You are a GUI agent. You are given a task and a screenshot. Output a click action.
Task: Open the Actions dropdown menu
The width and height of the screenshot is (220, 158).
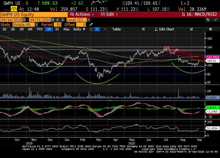click(82, 14)
